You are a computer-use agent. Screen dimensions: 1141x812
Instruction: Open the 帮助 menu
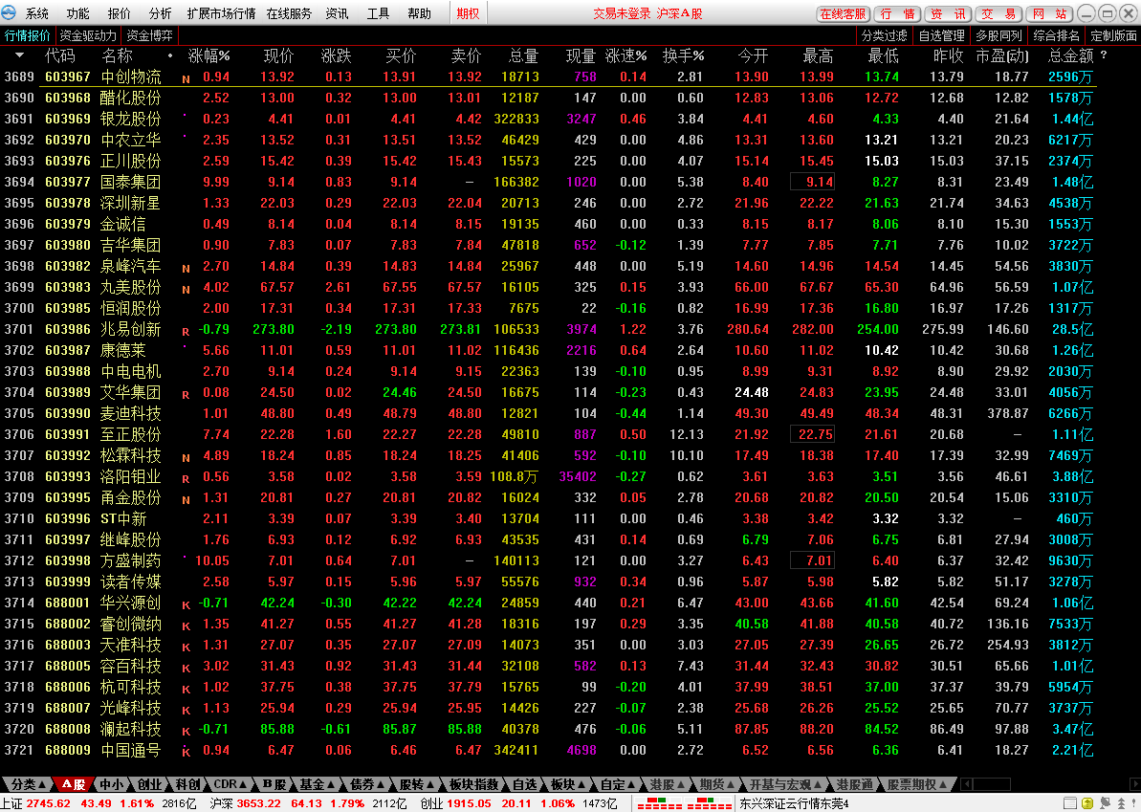point(419,13)
